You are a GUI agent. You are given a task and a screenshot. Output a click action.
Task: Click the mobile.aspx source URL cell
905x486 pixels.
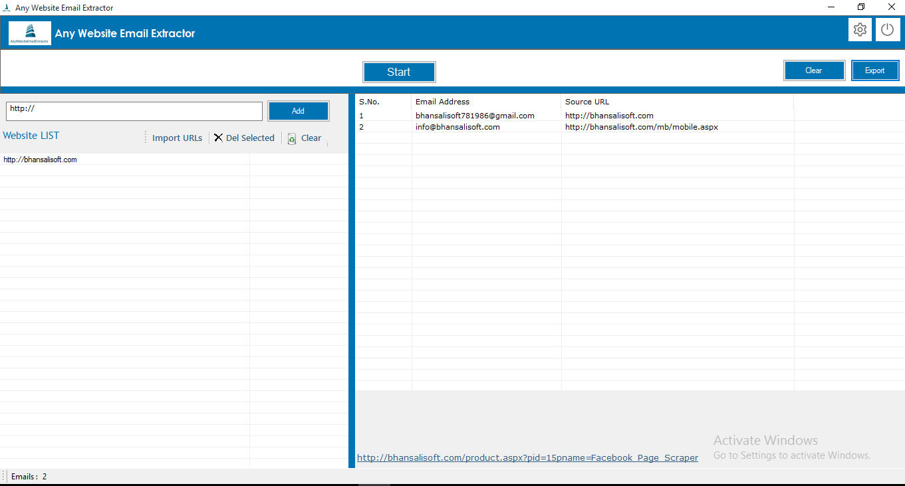[x=642, y=127]
